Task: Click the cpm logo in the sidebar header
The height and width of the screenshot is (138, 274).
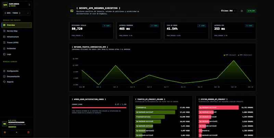Action: click(x=5, y=5)
